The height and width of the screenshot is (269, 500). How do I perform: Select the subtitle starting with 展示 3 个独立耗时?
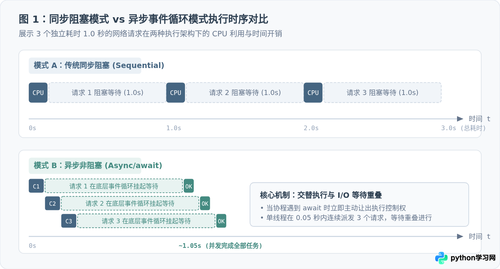150,34
